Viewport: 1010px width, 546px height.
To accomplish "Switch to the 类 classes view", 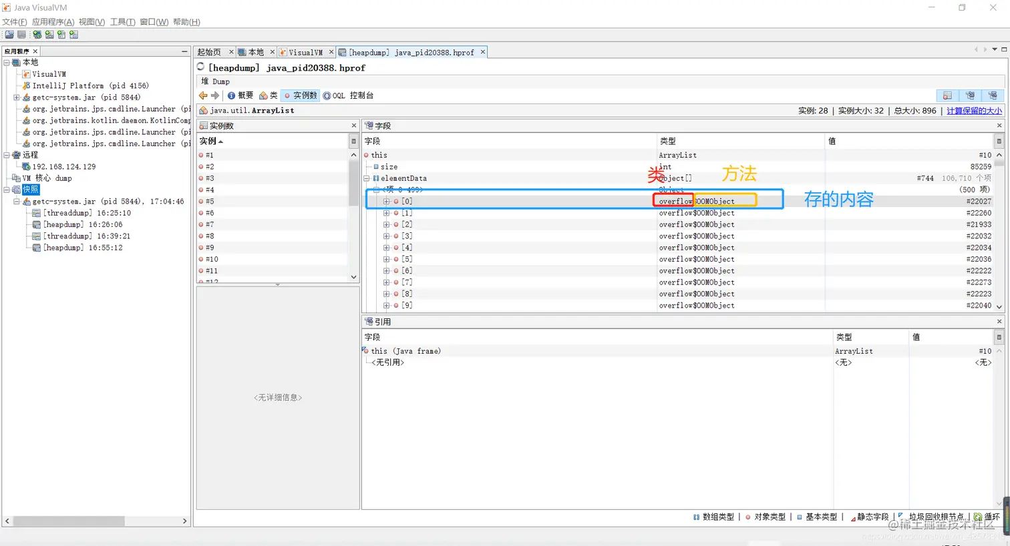I will pyautogui.click(x=269, y=95).
